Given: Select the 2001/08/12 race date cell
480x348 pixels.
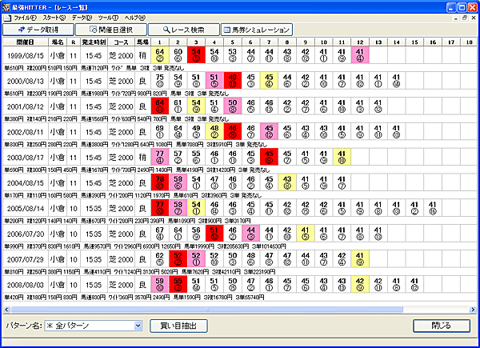Looking at the screenshot, I should point(26,106).
